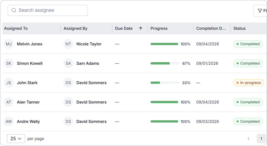This screenshot has height=146, width=267.
Task: Select page 1 in pagination
Action: click(x=261, y=139)
